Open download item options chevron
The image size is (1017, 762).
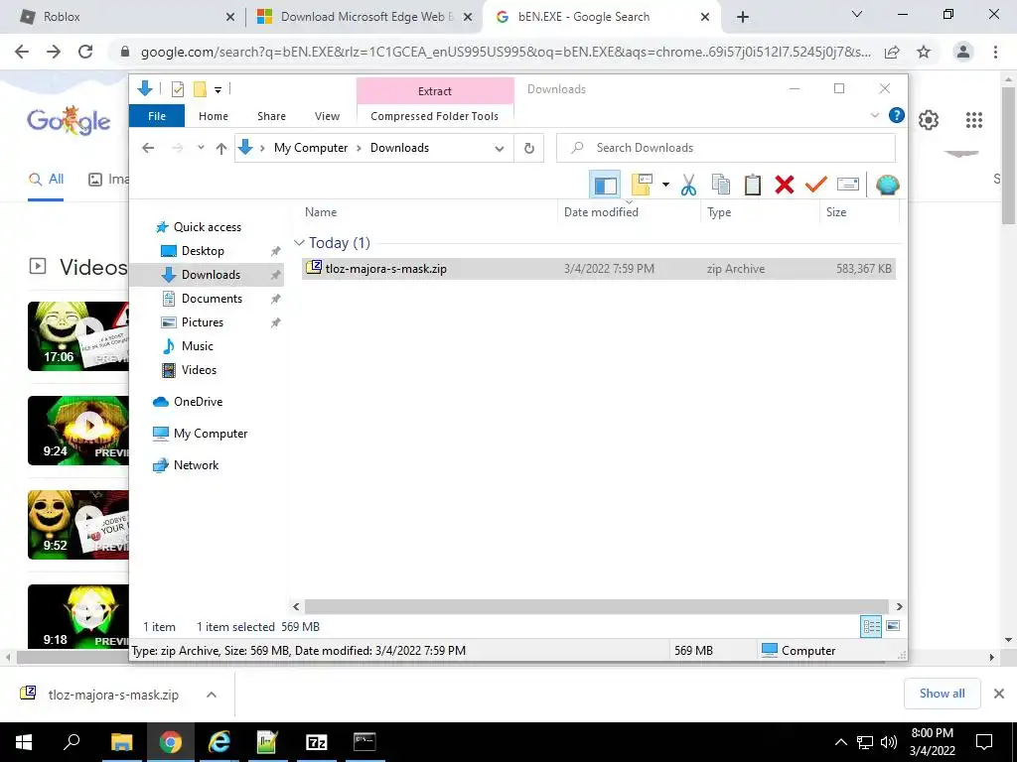[212, 695]
